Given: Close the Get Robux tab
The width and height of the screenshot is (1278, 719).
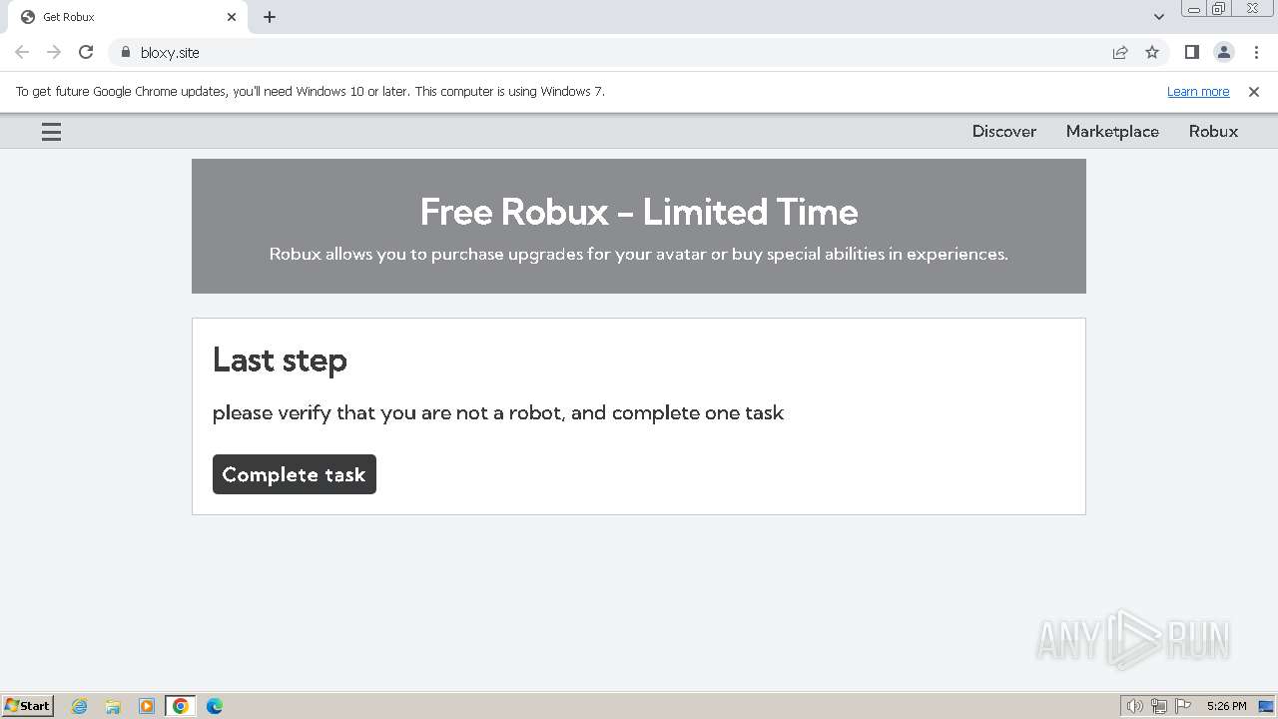Looking at the screenshot, I should click(232, 17).
